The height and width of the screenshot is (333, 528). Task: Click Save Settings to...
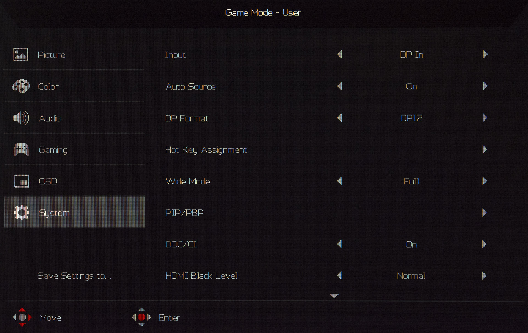coord(74,276)
